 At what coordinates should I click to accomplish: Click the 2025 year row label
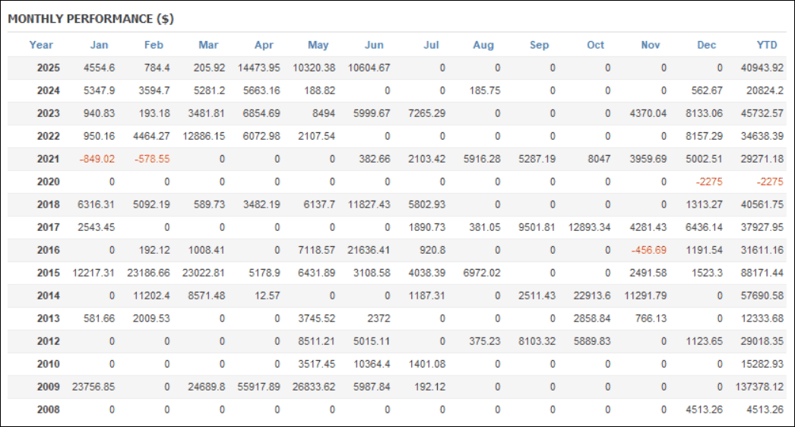click(x=48, y=68)
